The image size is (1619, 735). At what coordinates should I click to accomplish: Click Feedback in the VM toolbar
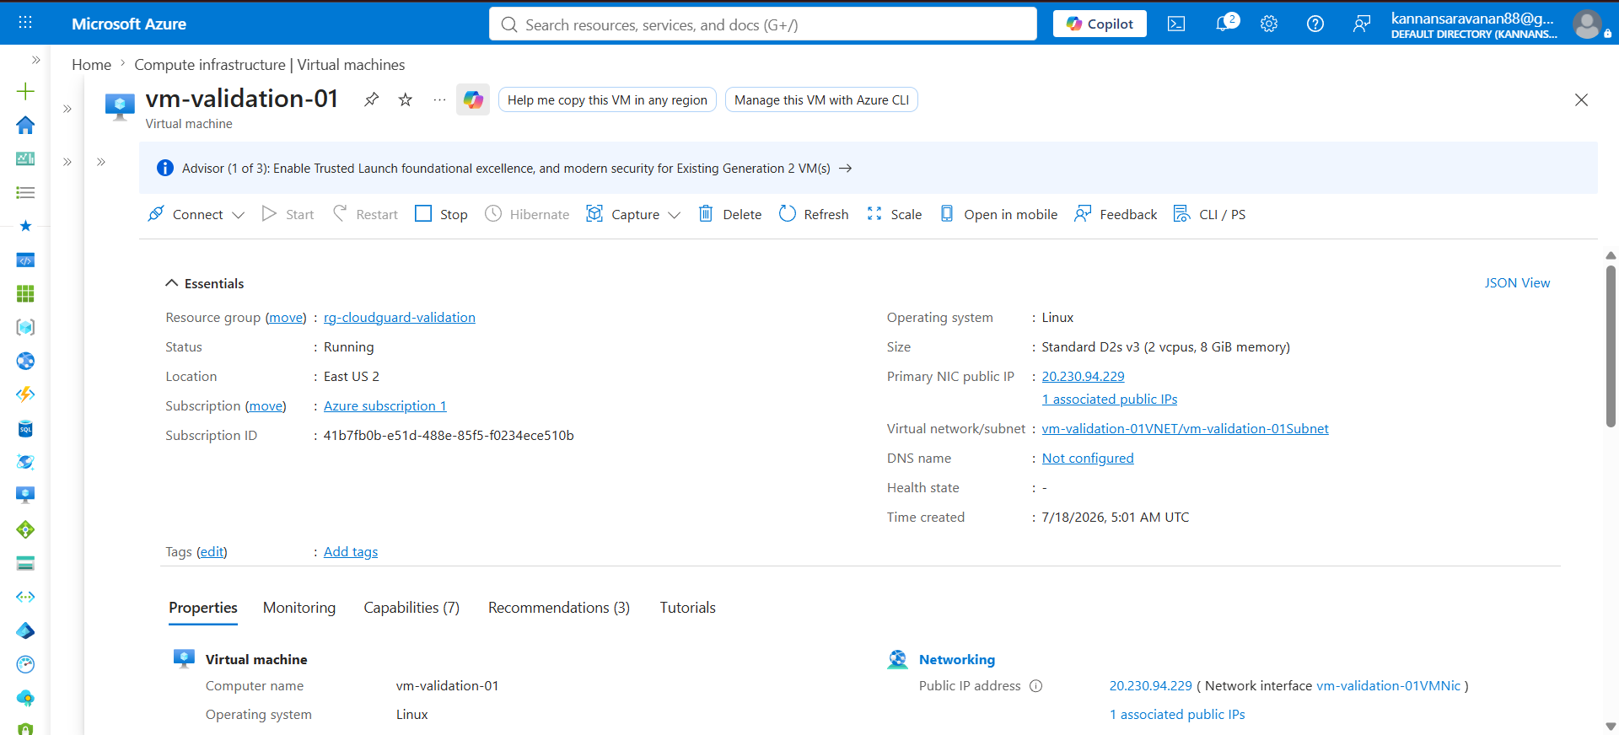[x=1116, y=214]
